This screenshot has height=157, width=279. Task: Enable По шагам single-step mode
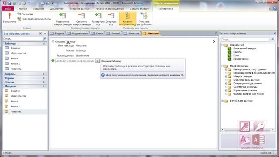25,14
